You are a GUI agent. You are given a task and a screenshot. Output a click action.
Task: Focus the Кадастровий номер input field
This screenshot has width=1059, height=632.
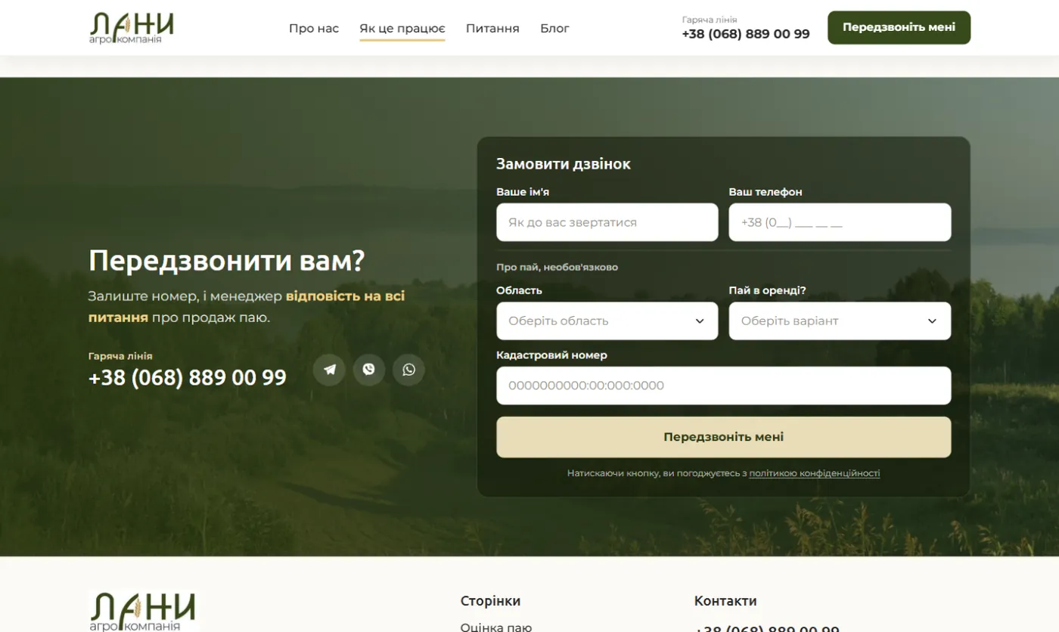724,386
